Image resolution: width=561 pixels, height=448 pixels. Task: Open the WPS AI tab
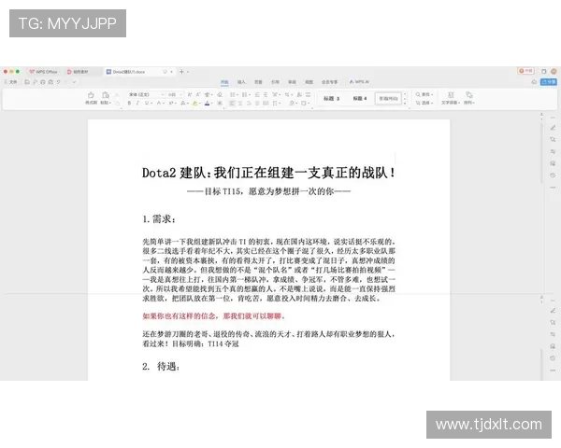tap(359, 82)
